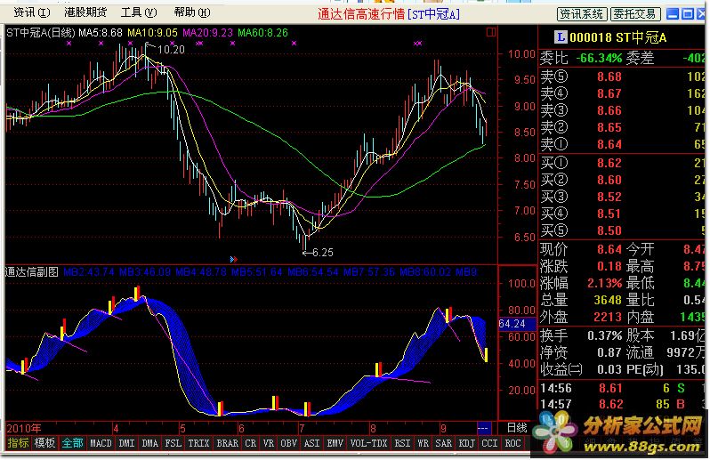The image size is (710, 460).
Task: Open the 港股期货 menu
Action: coord(85,12)
